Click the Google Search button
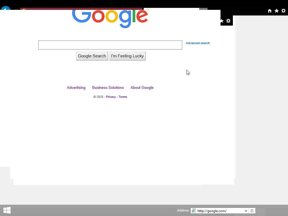Viewport: 288px width, 216px height. (92, 56)
